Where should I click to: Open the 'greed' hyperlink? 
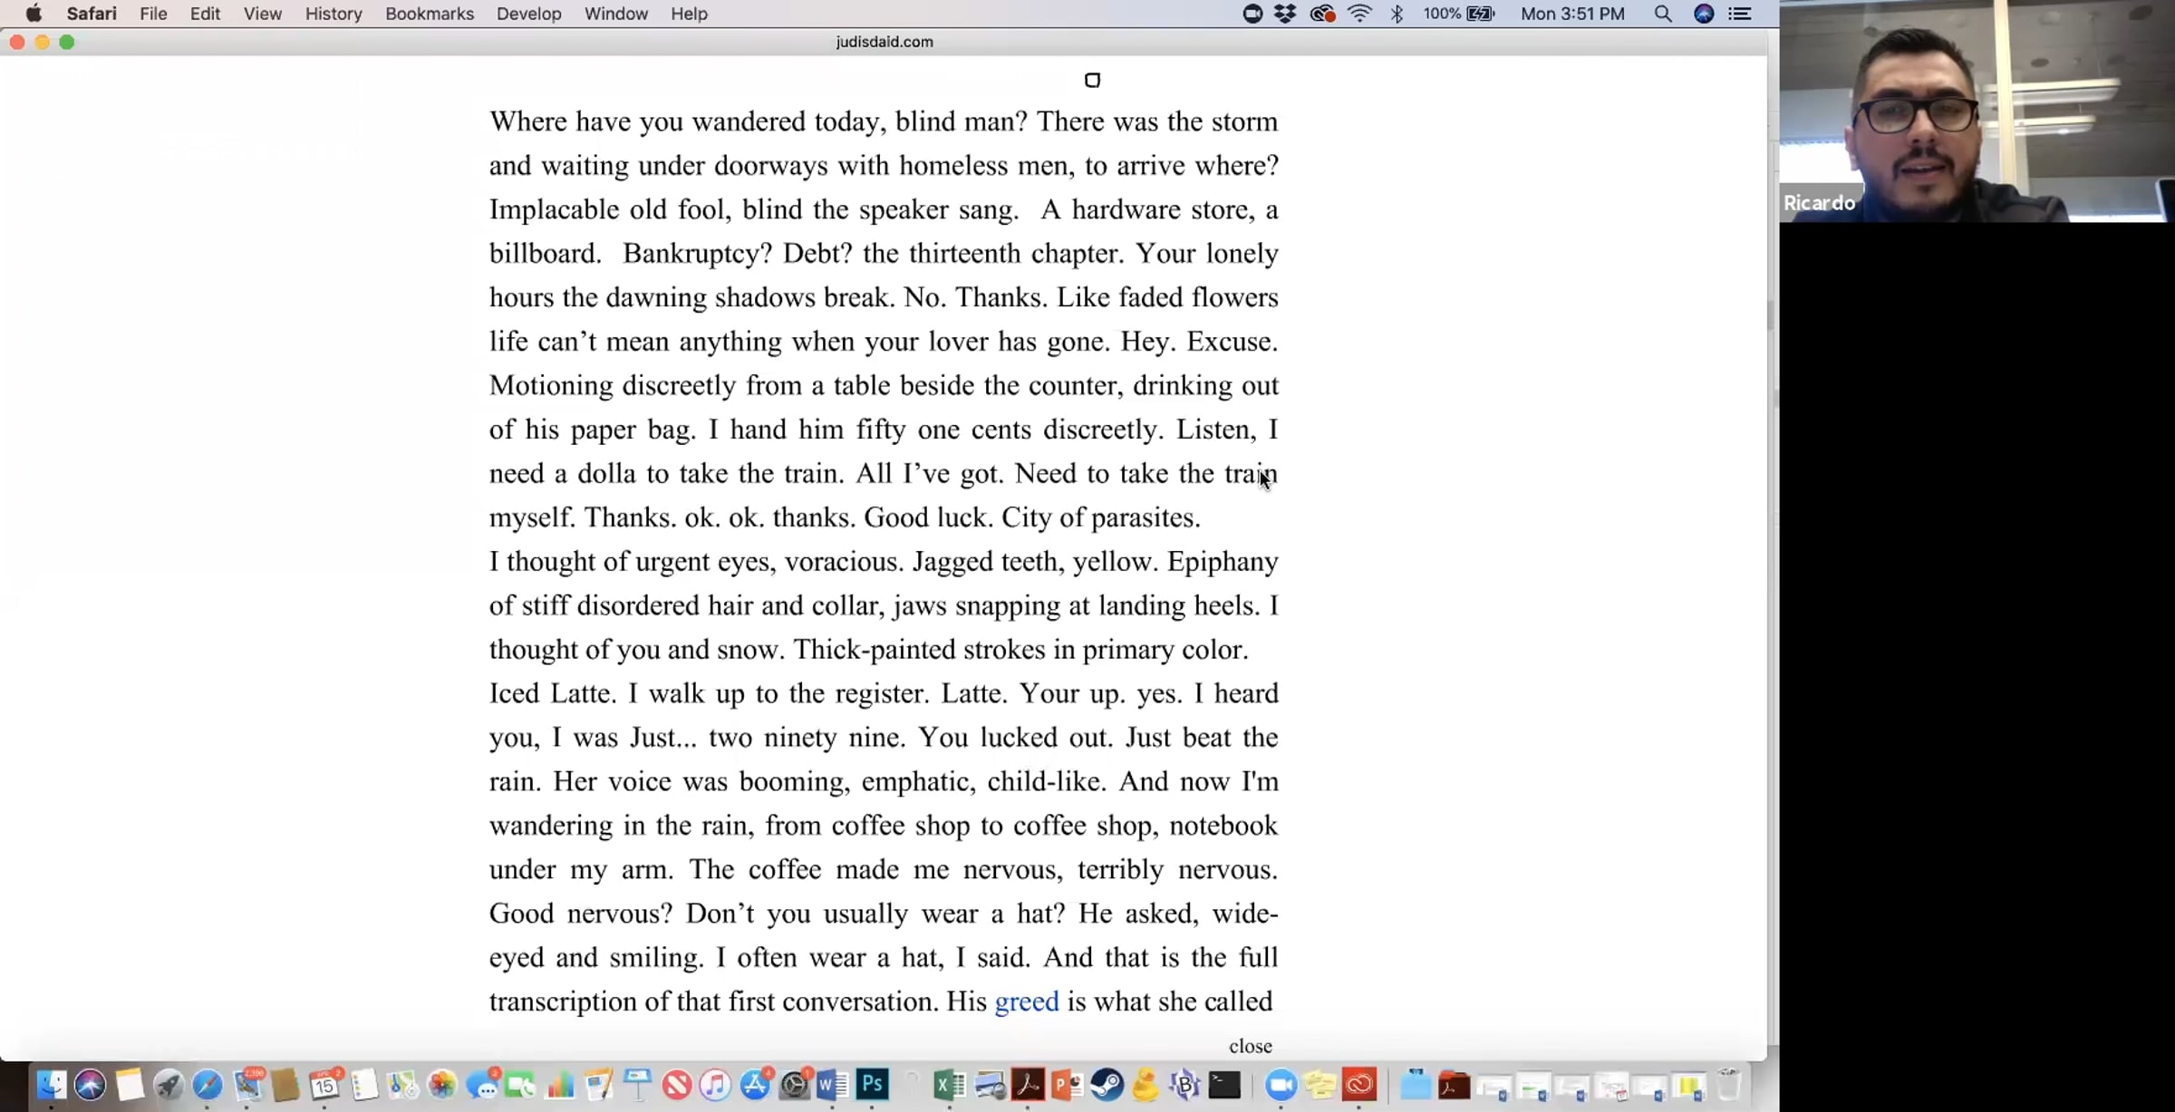click(x=1026, y=1001)
